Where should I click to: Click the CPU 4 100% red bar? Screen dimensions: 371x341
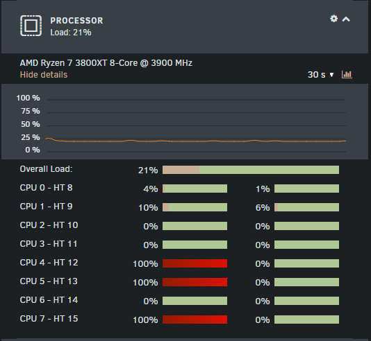(195, 263)
